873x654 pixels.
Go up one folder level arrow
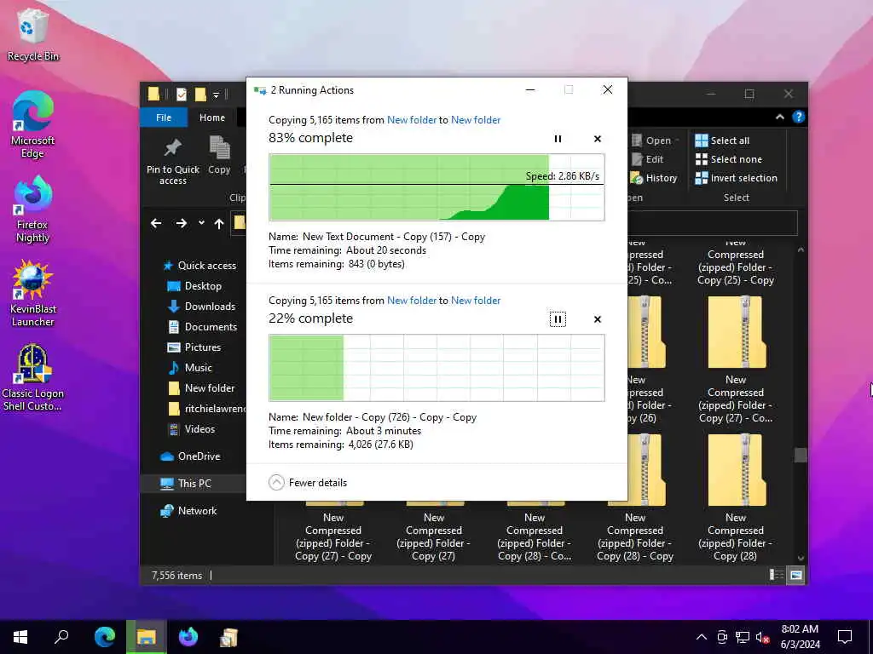pyautogui.click(x=219, y=224)
